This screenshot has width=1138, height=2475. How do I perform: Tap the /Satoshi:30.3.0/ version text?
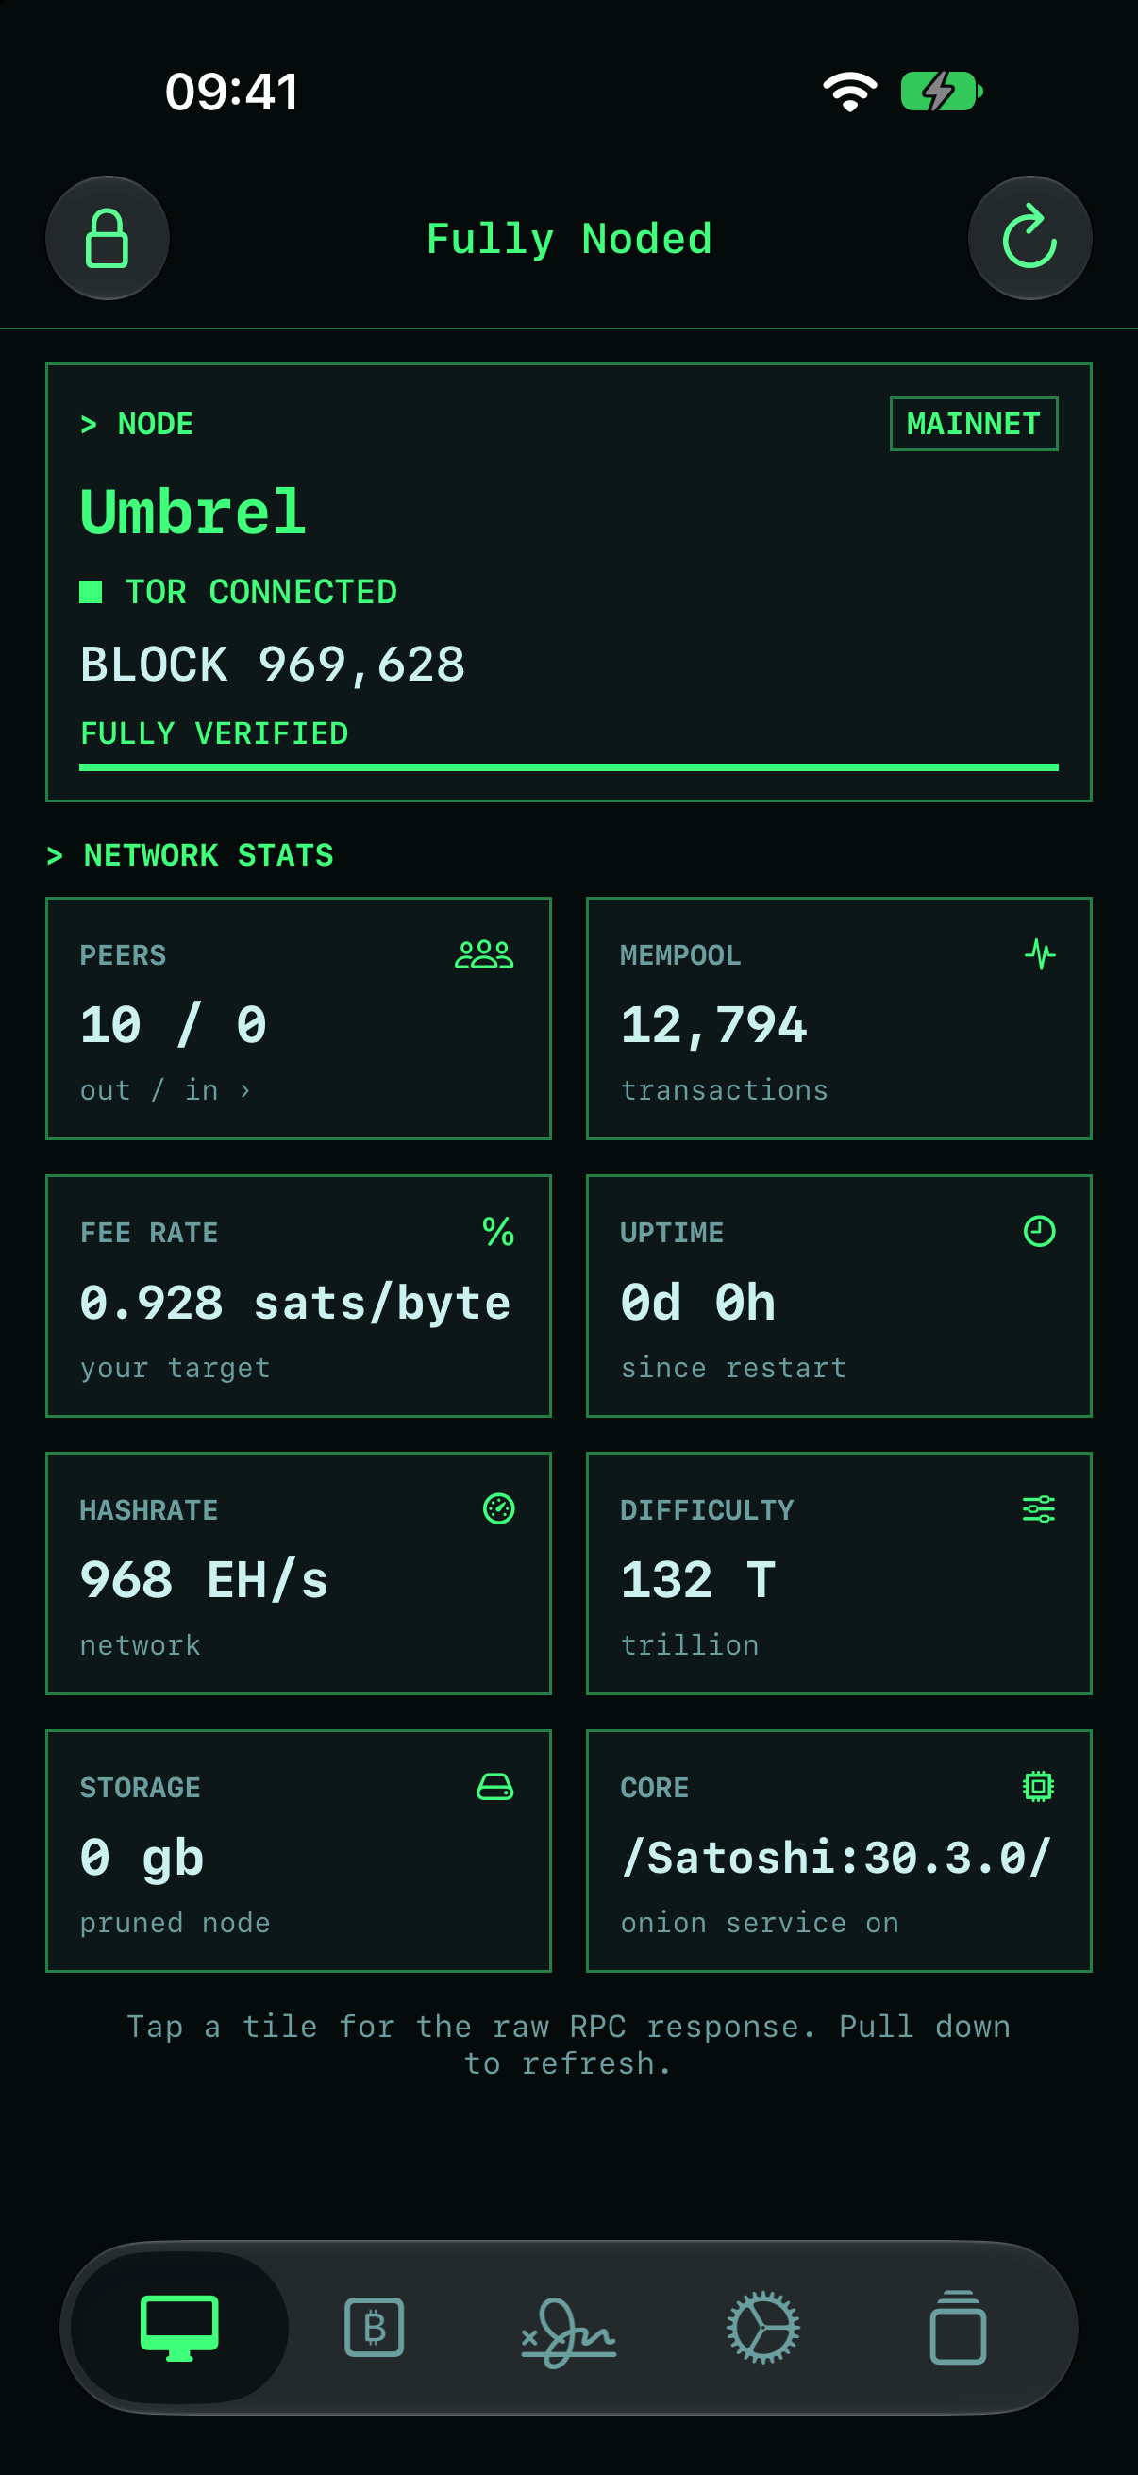pyautogui.click(x=836, y=1858)
